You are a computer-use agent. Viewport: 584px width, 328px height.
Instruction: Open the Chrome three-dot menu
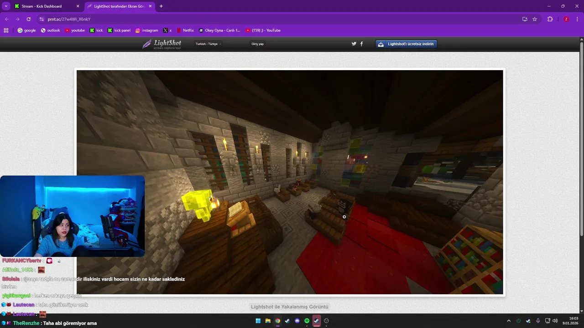[577, 19]
